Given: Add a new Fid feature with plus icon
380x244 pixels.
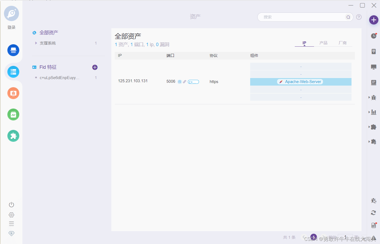Looking at the screenshot, I should pyautogui.click(x=95, y=67).
